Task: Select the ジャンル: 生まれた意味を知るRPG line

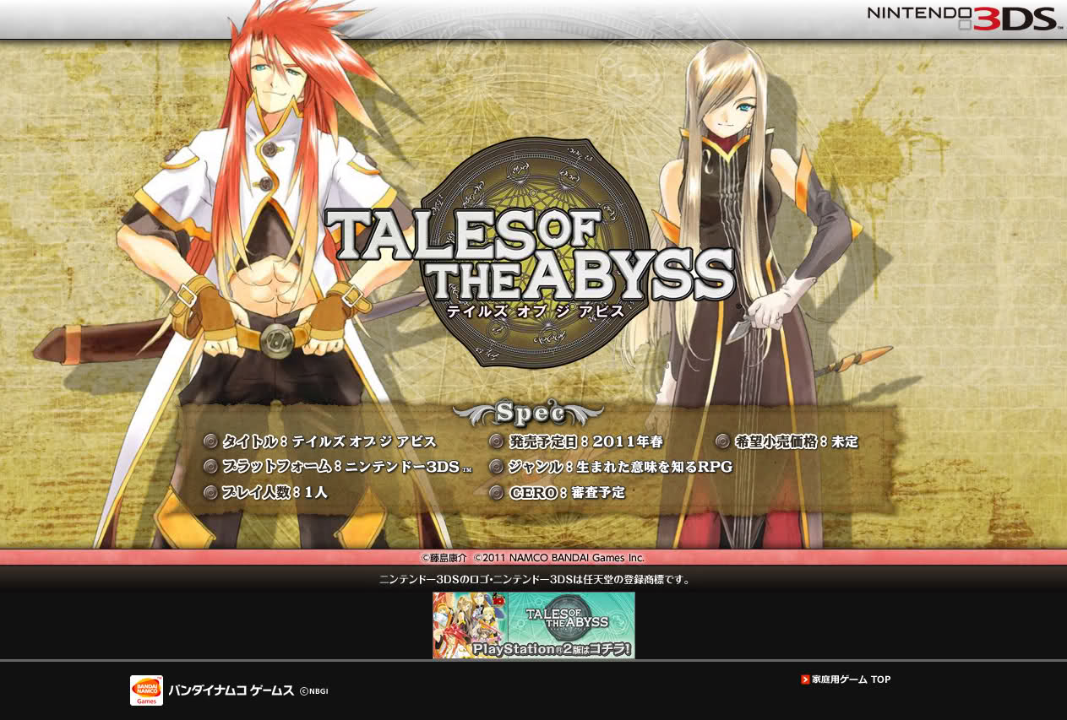Action: 611,466
